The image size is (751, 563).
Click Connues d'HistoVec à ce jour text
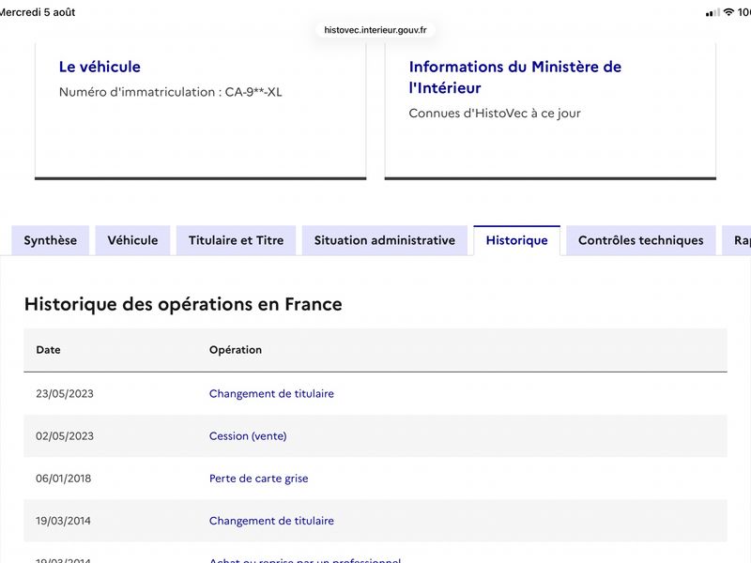[x=495, y=114]
